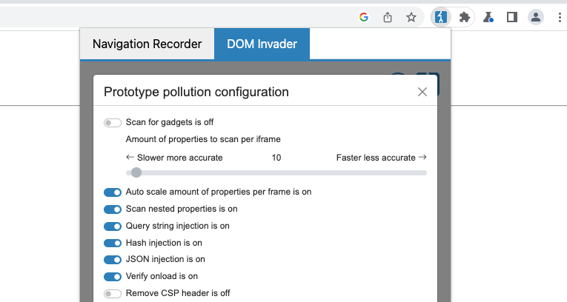Click the Google icon in address bar

(x=364, y=17)
